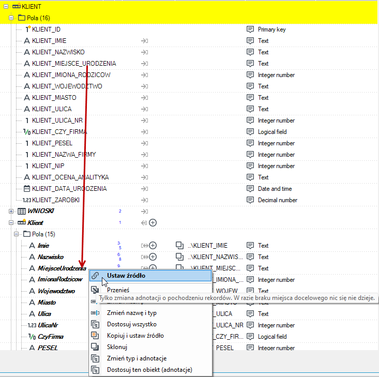Click the Primary key annotation text
The image size is (379, 377).
[271, 29]
